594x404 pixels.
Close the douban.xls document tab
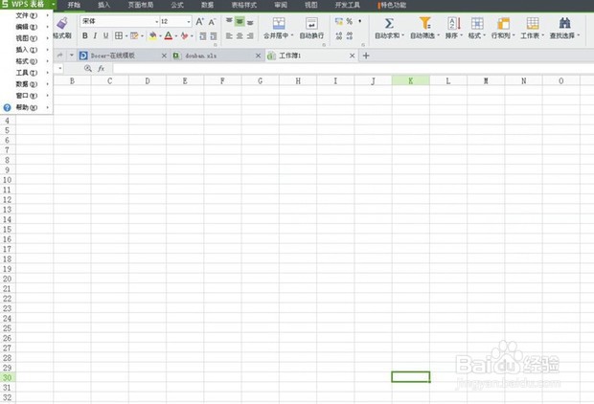[258, 56]
